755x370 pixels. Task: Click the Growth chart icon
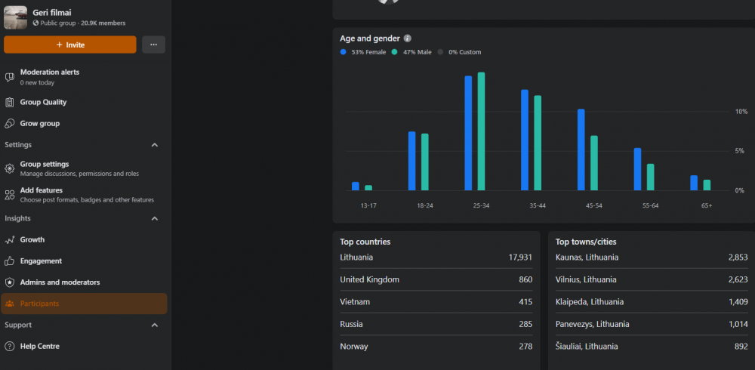click(x=10, y=240)
